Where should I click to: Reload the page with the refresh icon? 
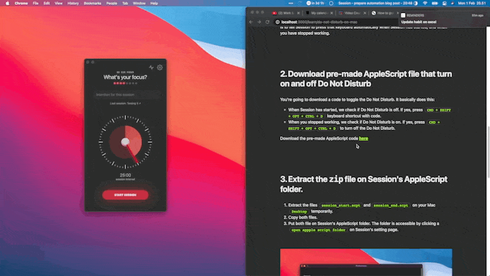(267, 22)
